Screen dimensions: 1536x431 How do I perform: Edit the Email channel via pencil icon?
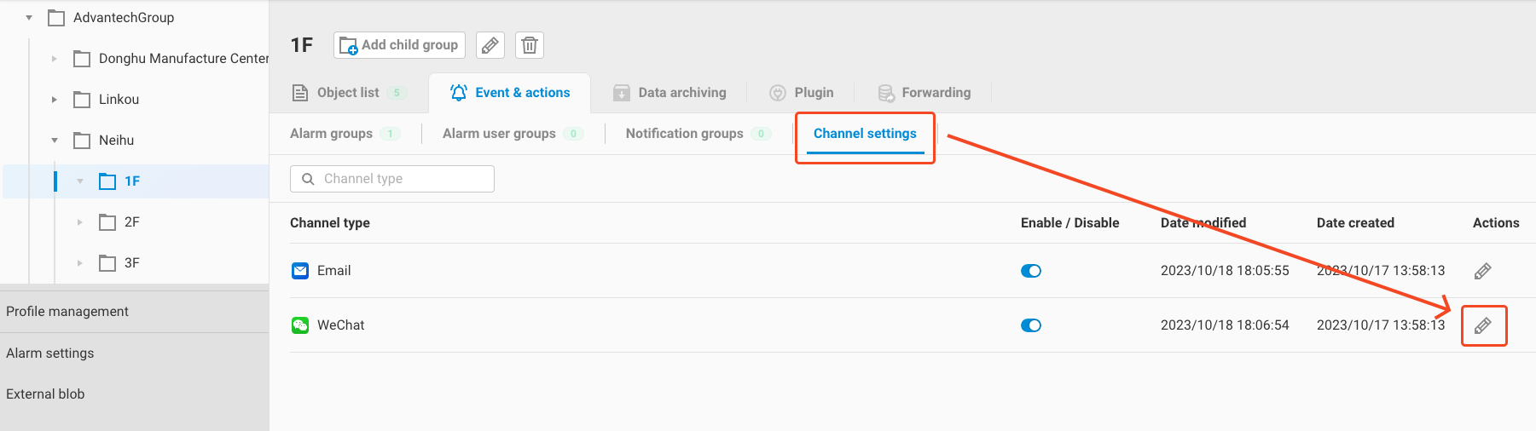click(x=1482, y=271)
